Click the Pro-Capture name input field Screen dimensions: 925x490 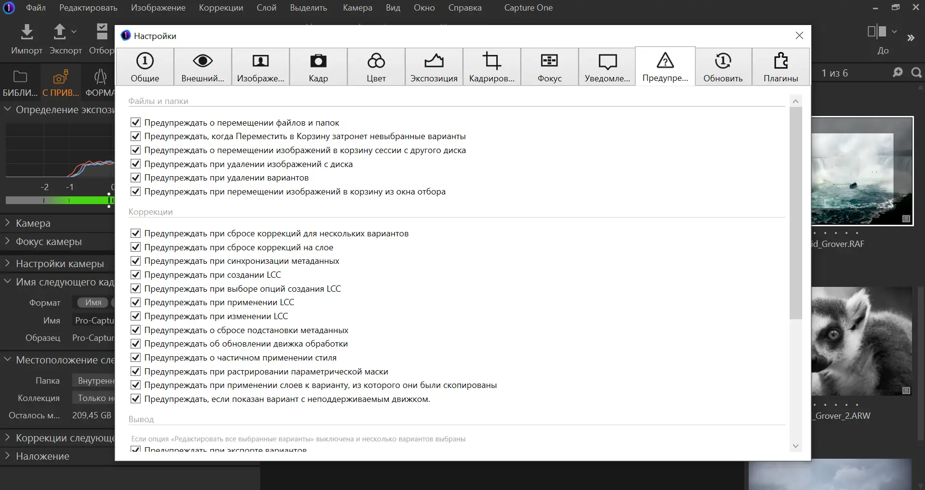click(x=94, y=321)
